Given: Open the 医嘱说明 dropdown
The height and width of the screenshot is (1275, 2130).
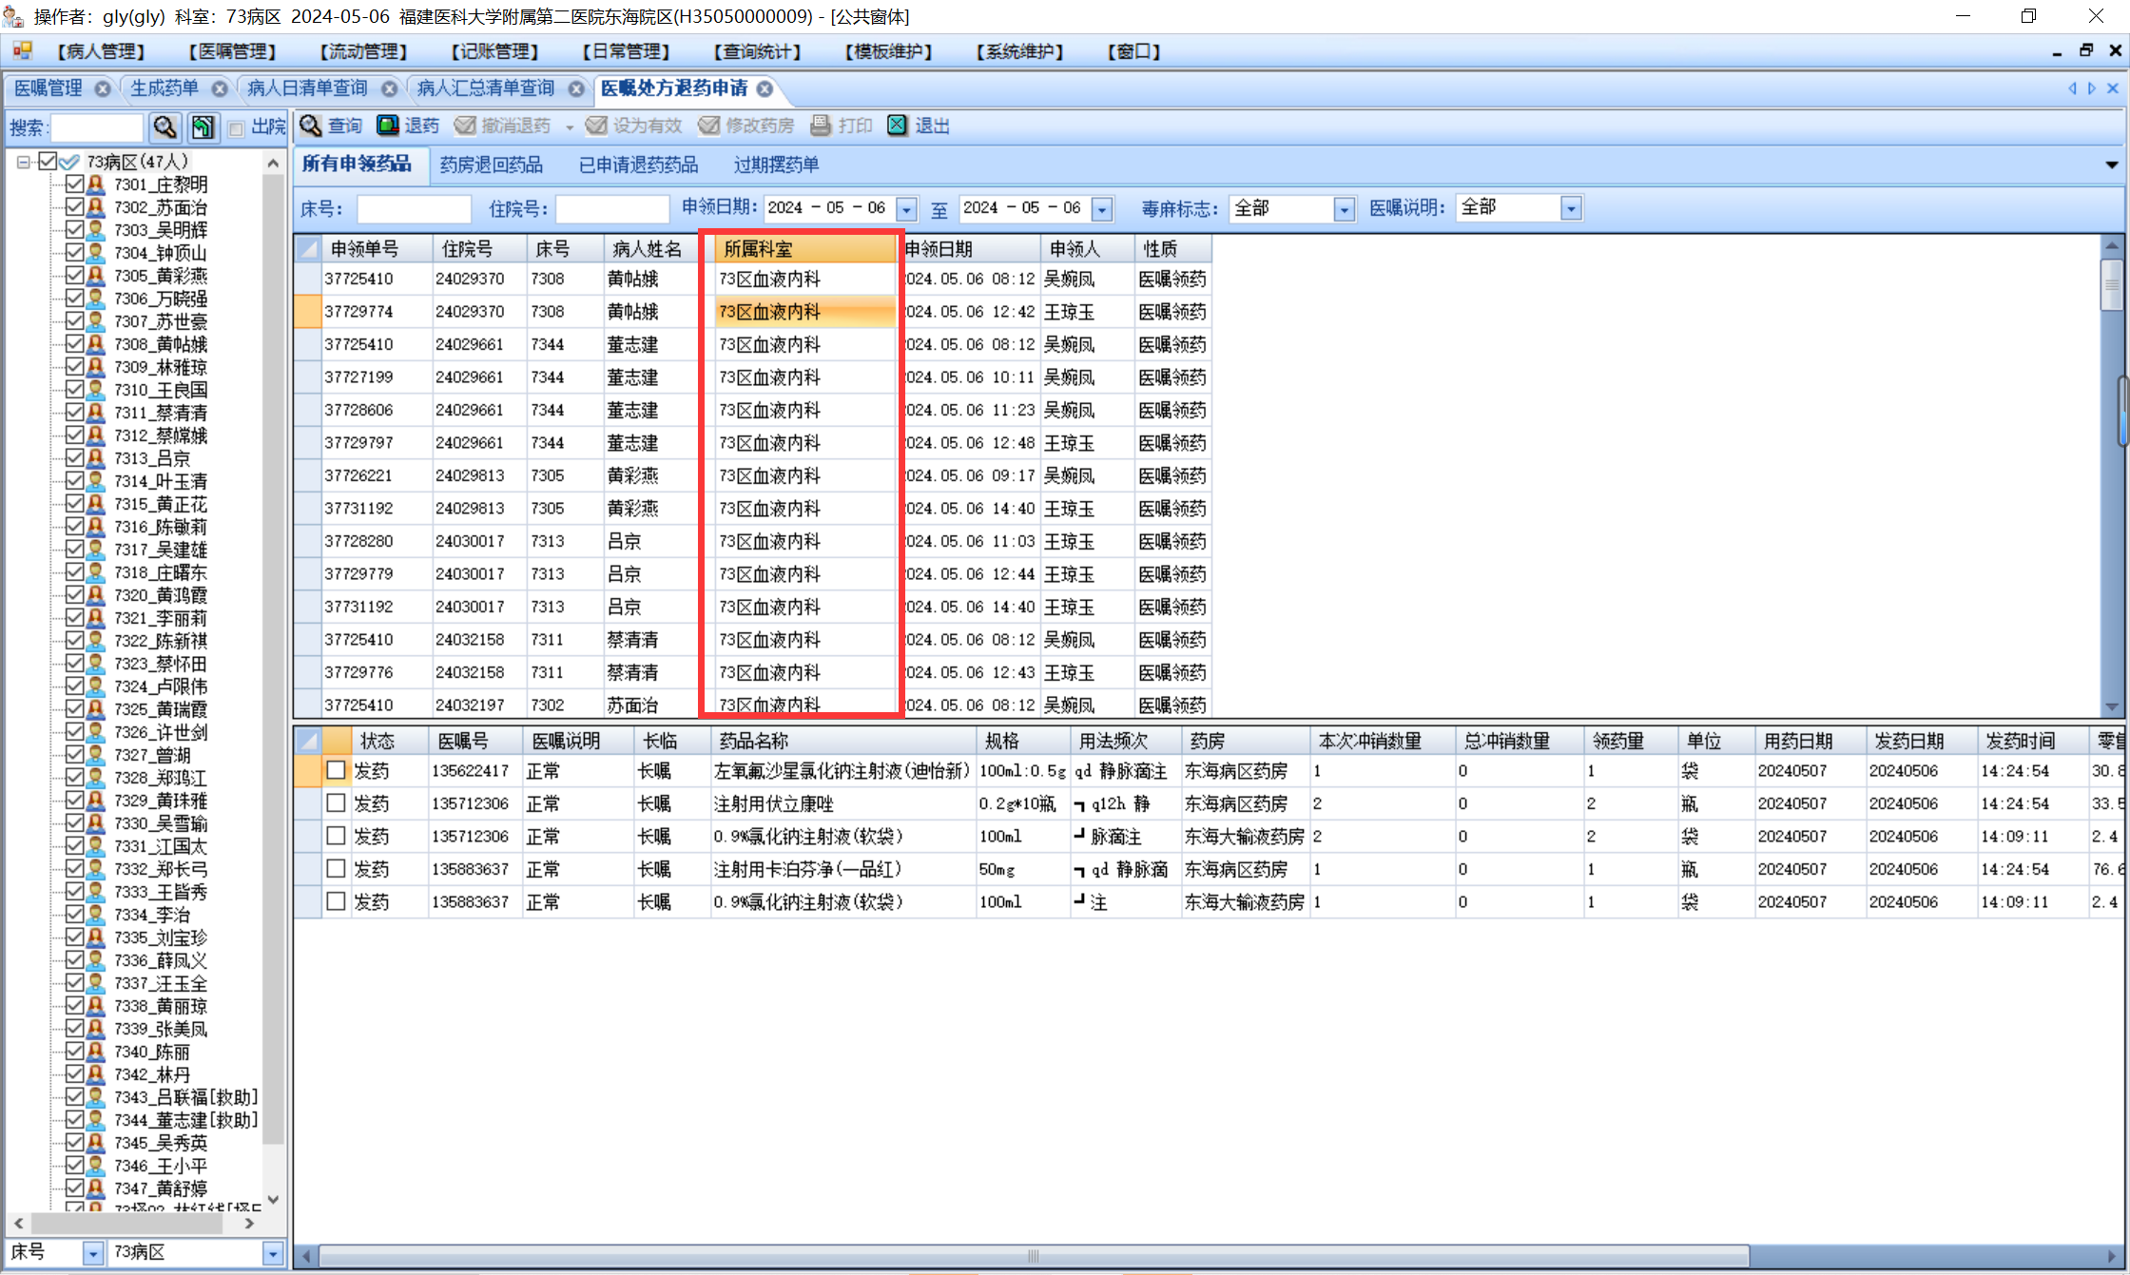Looking at the screenshot, I should (x=1571, y=208).
